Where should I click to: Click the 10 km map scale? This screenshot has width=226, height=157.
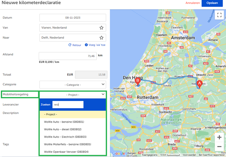(x=170, y=155)
